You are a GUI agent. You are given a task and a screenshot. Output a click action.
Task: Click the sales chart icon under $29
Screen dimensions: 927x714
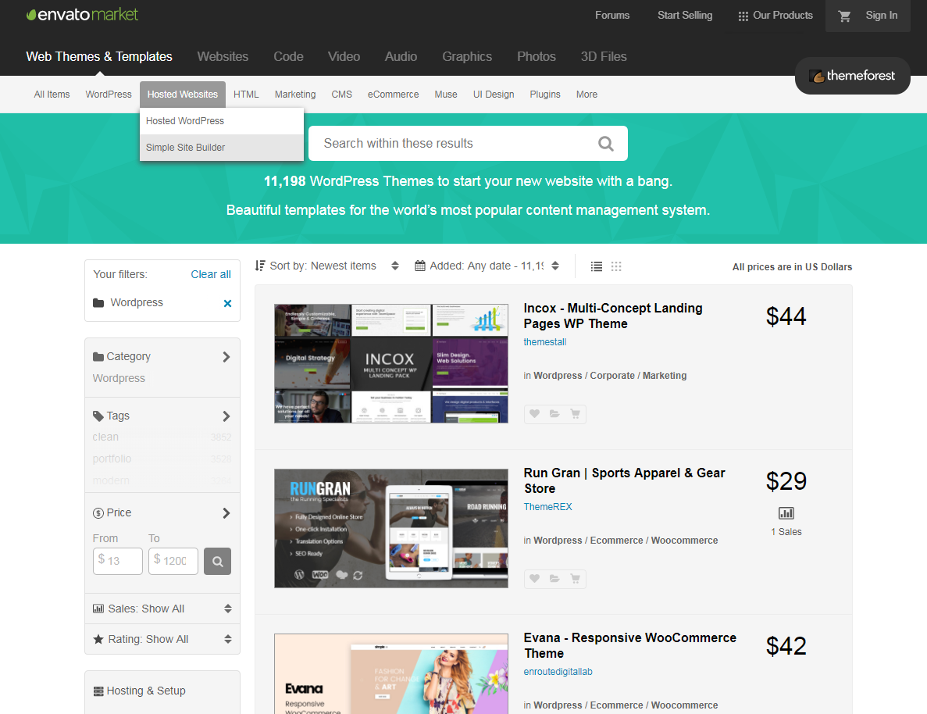click(x=786, y=513)
